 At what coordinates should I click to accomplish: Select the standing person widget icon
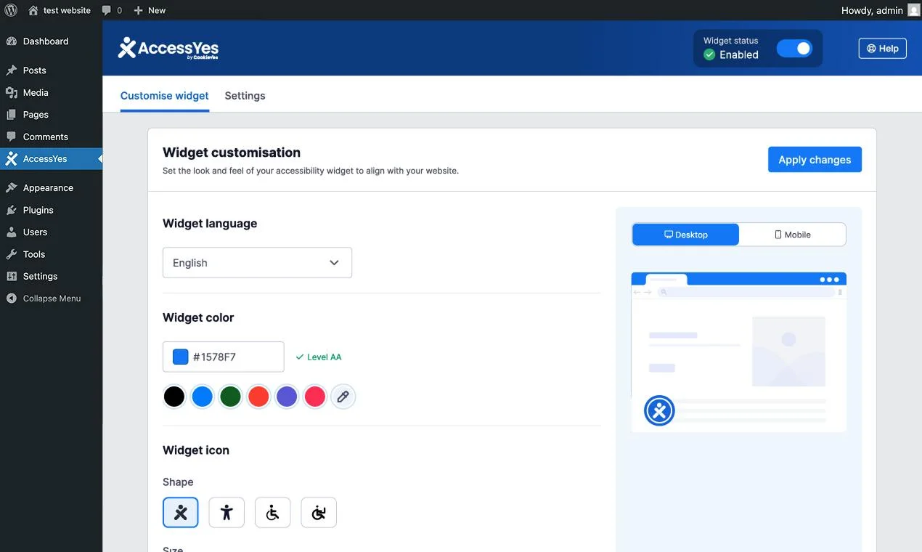pos(227,513)
